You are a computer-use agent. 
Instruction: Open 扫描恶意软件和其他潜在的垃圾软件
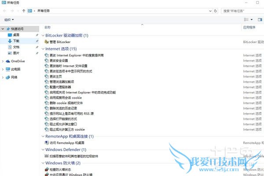point(74,156)
